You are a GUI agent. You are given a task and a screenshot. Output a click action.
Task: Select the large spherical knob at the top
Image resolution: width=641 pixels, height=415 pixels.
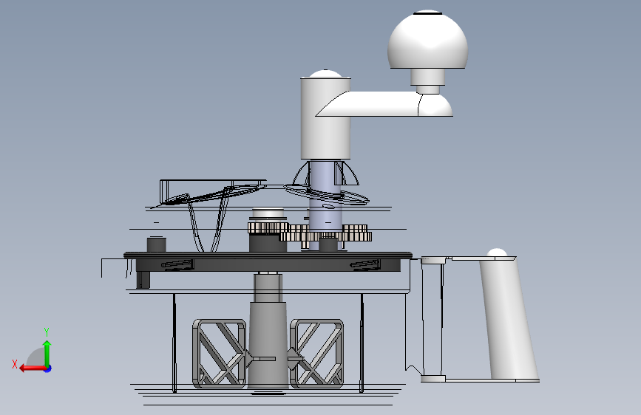click(427, 40)
